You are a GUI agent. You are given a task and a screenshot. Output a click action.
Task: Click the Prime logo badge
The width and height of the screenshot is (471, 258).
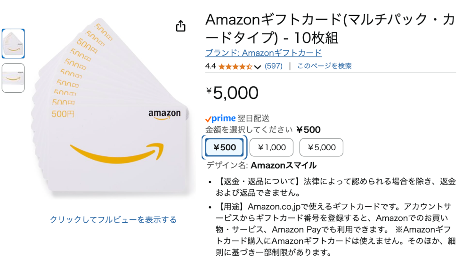[220, 119]
